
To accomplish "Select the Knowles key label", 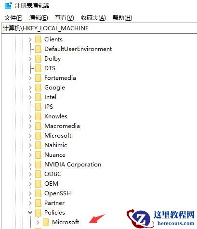I will (56, 116).
